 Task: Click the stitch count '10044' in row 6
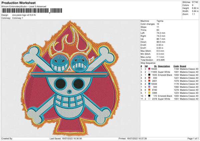pos(154,84)
